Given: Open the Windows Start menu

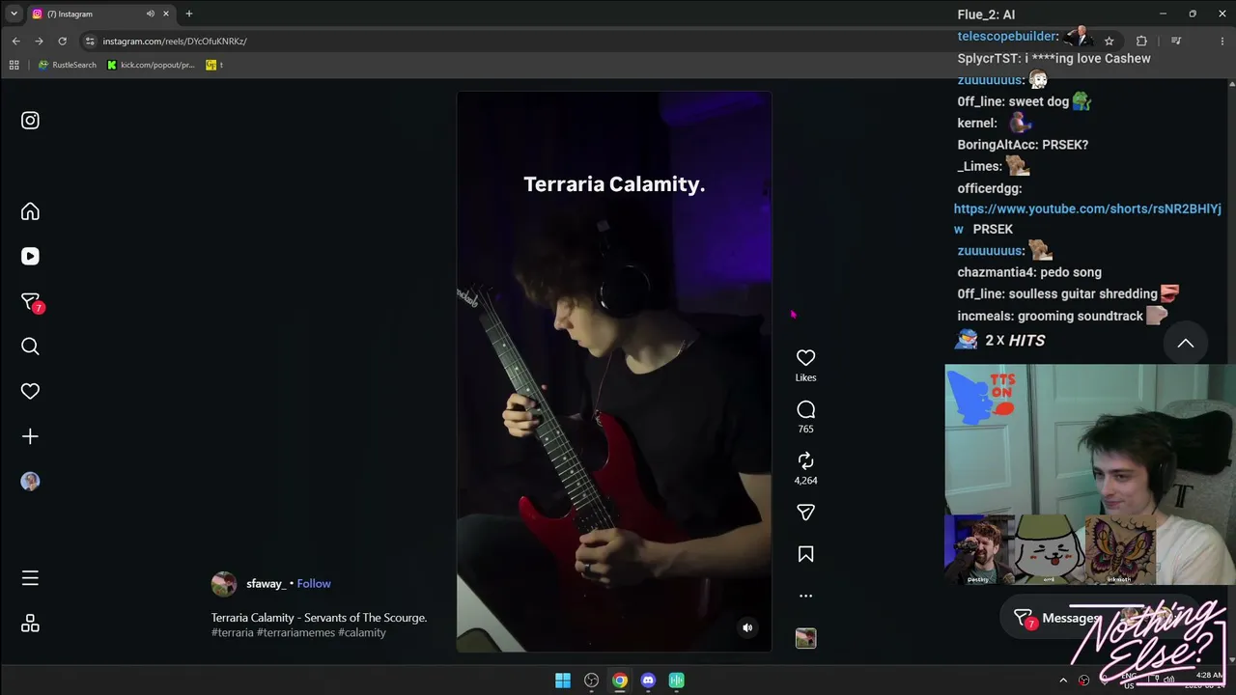Looking at the screenshot, I should click(563, 681).
